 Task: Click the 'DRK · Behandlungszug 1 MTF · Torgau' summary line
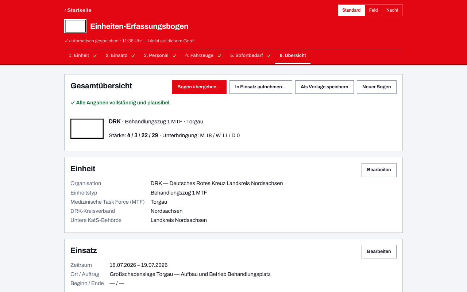[156, 122]
